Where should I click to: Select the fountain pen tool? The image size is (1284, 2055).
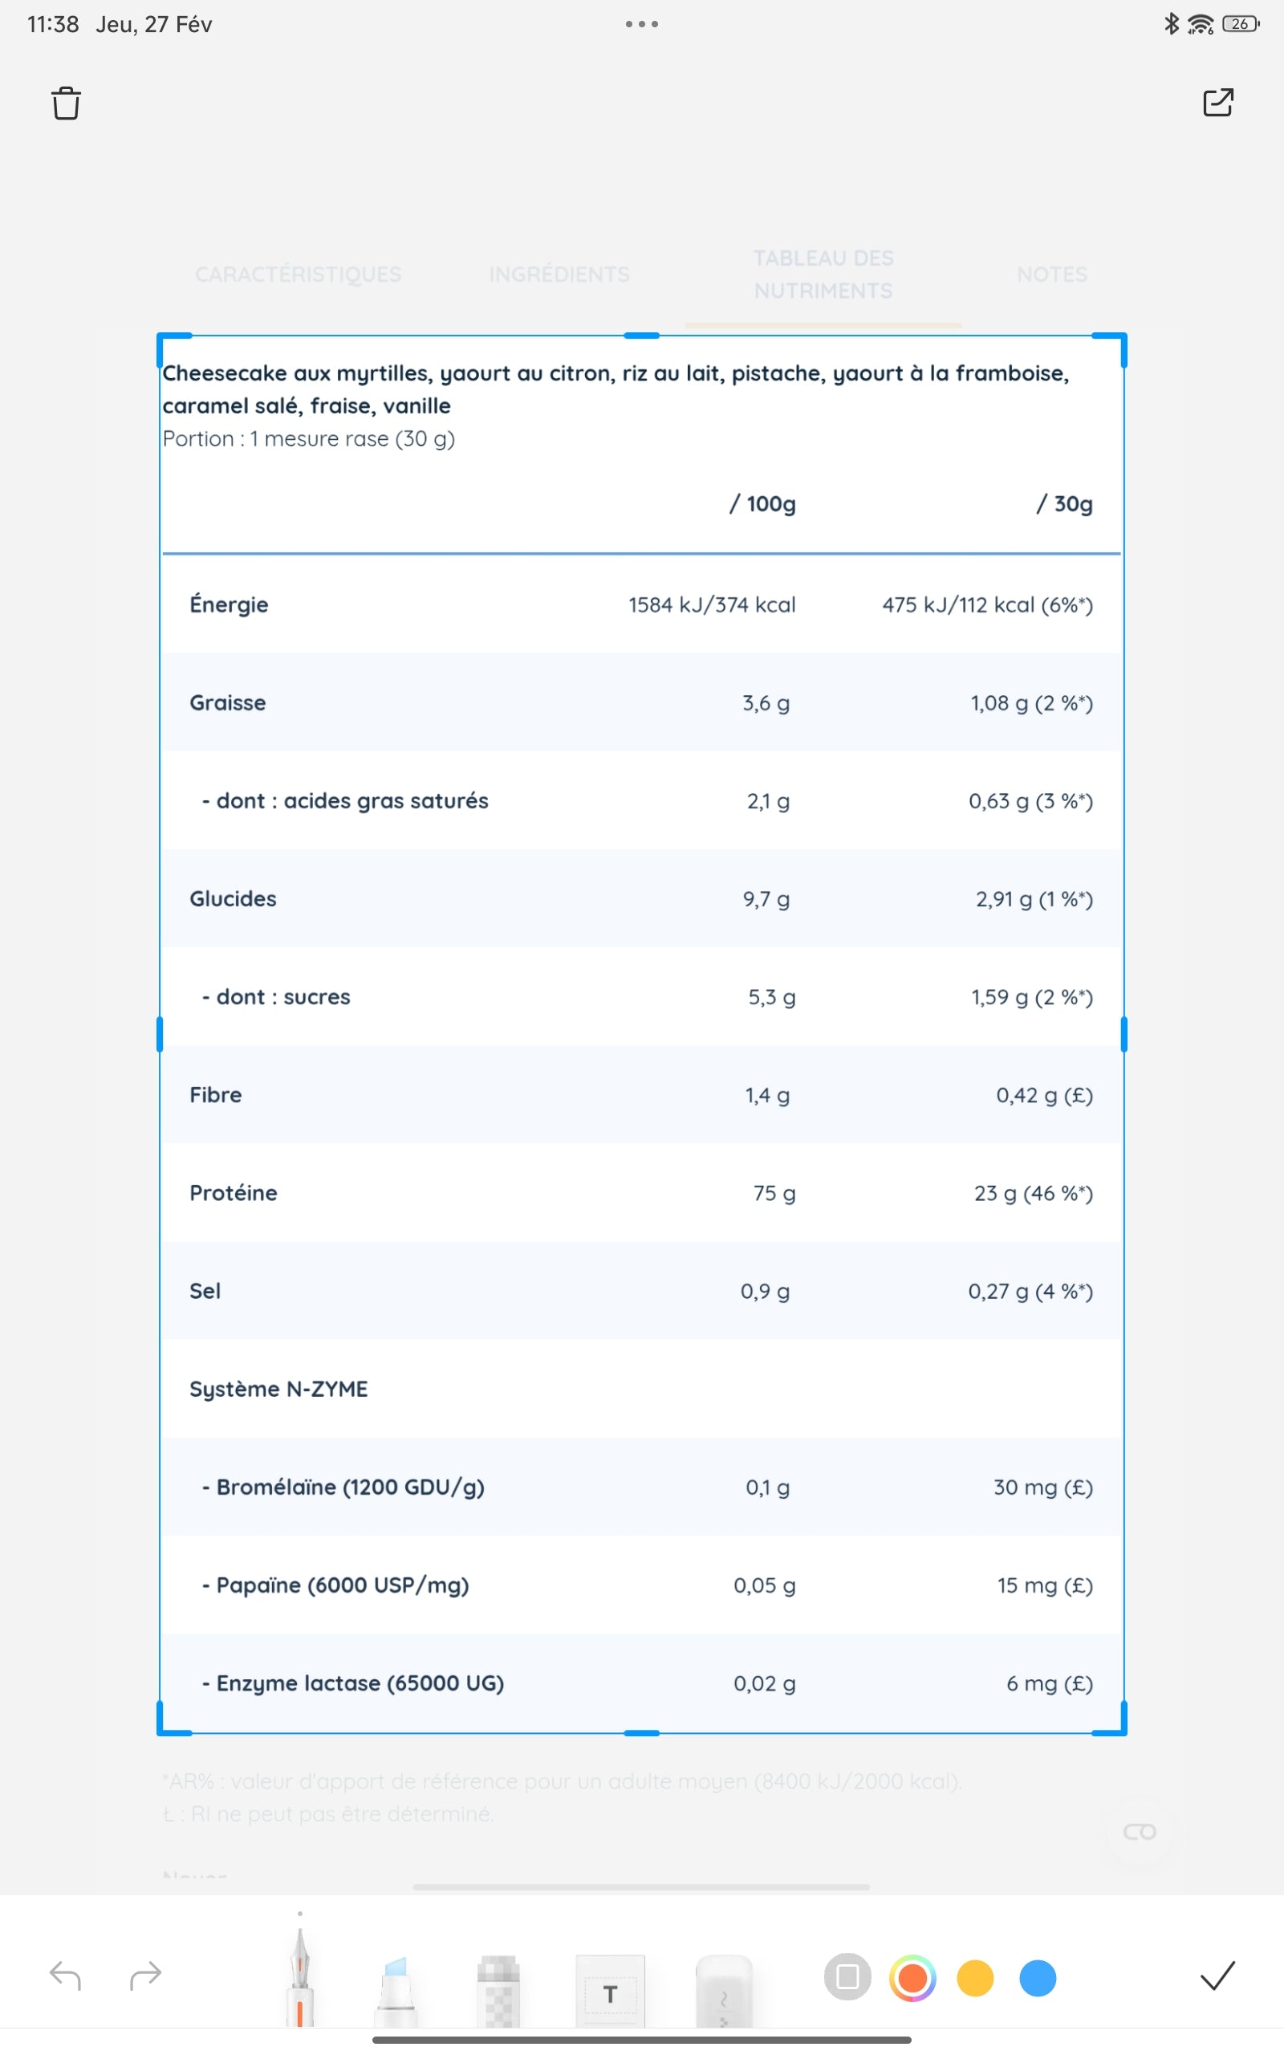coord(300,1979)
